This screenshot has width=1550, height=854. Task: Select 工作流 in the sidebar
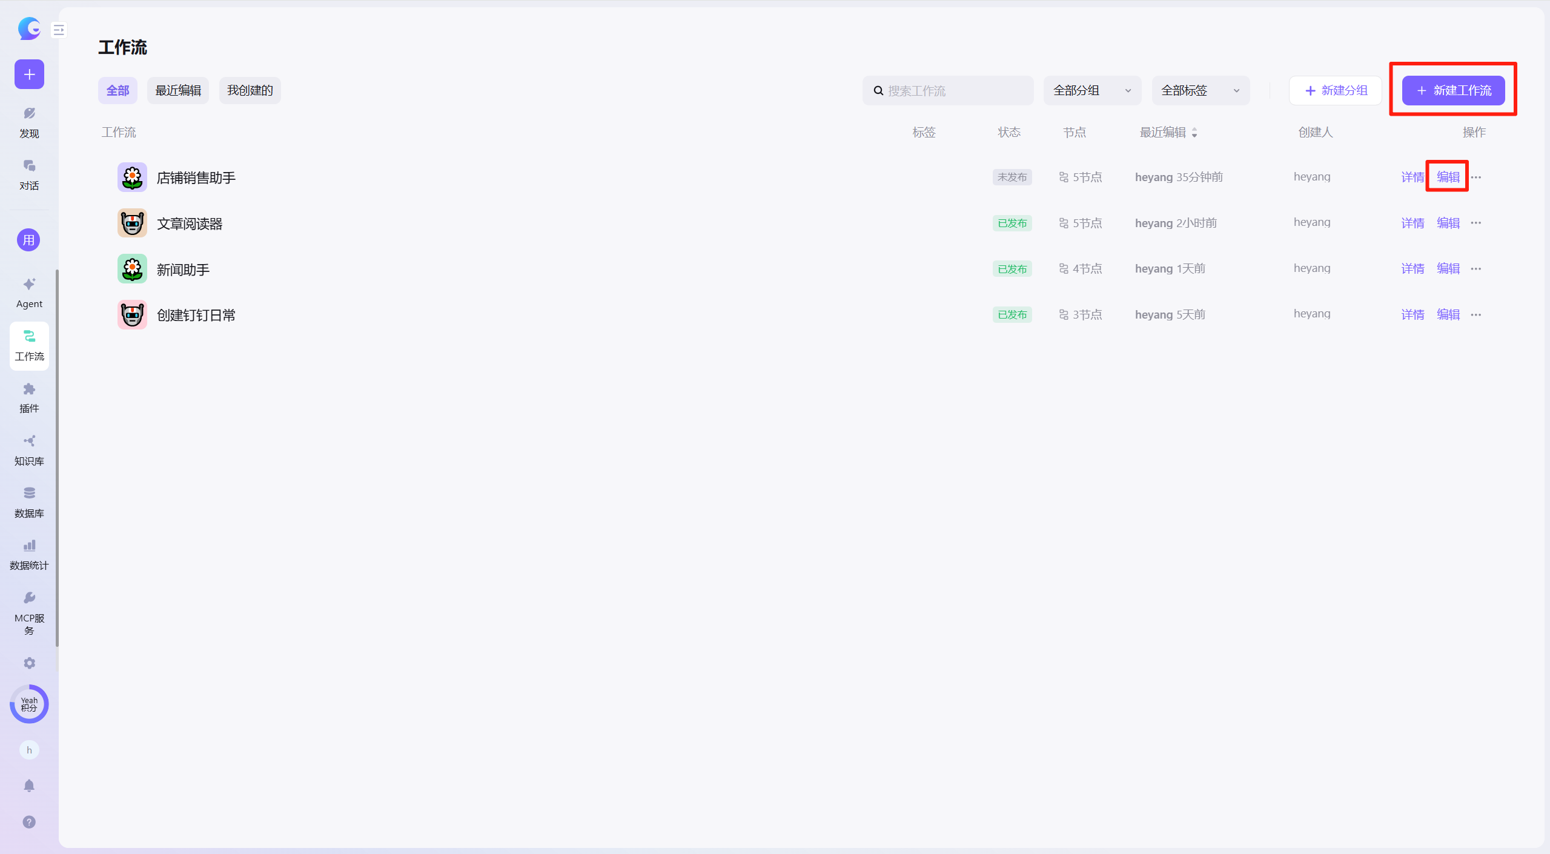(x=29, y=346)
